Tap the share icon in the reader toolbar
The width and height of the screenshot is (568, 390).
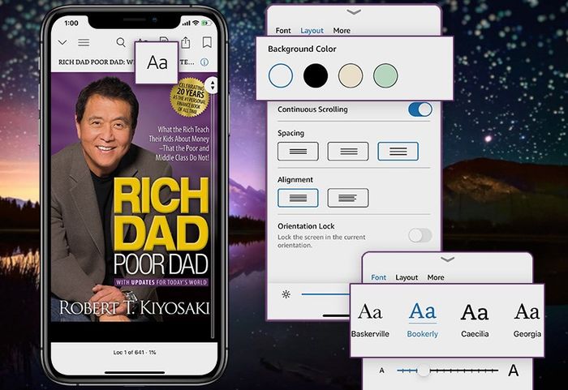pyautogui.click(x=186, y=42)
